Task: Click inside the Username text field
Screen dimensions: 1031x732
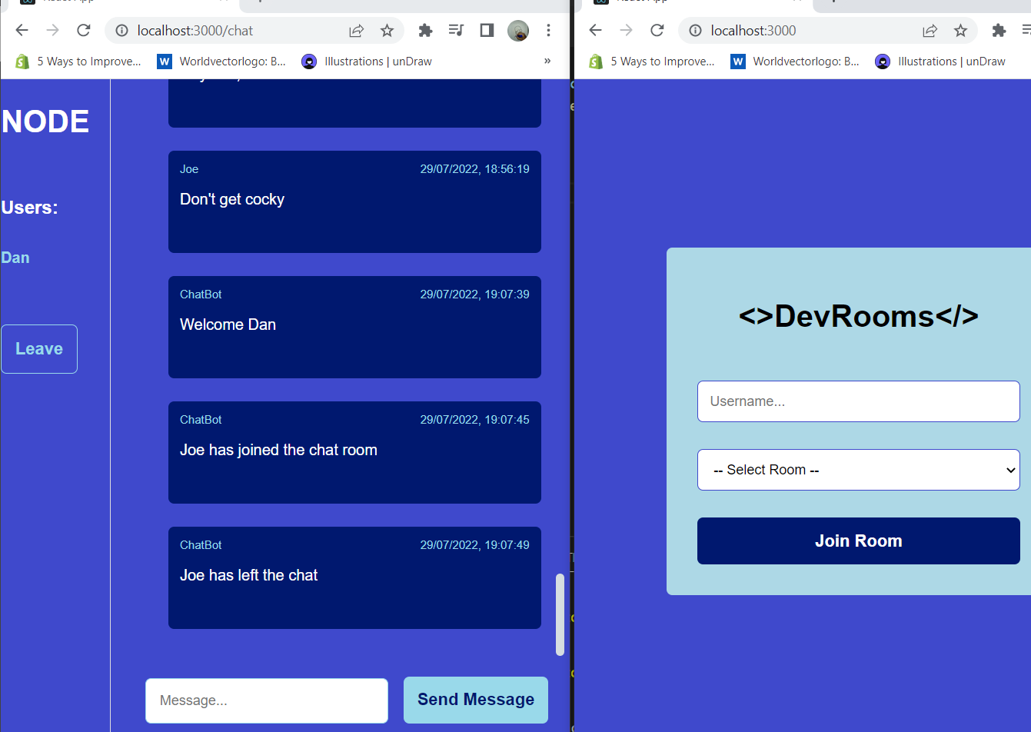Action: tap(858, 401)
